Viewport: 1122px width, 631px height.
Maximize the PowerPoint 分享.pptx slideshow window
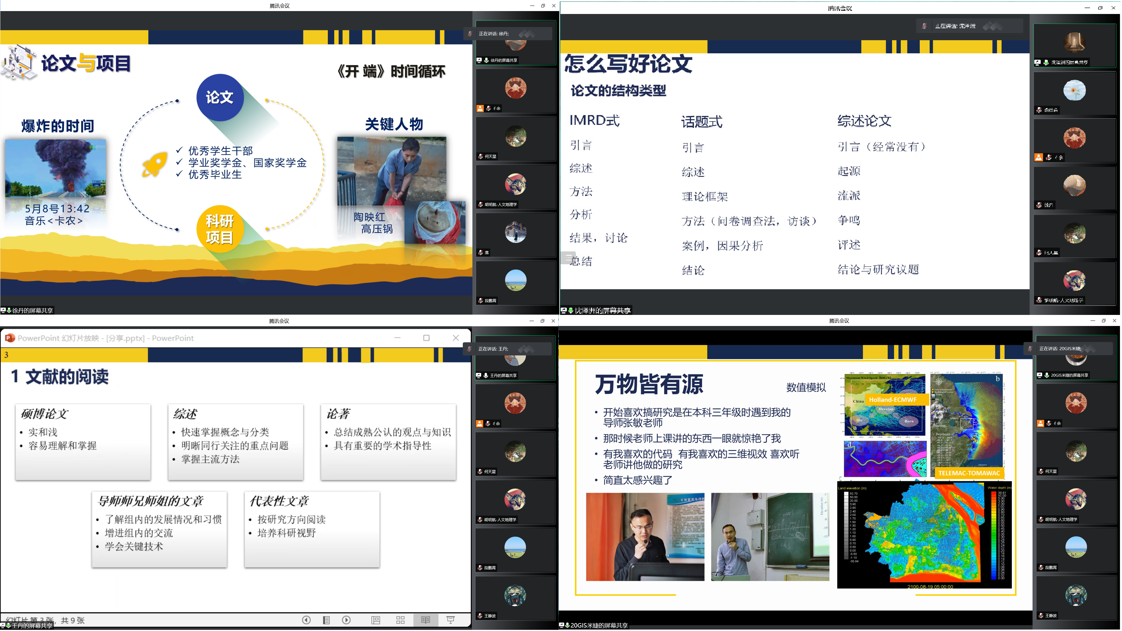click(426, 338)
